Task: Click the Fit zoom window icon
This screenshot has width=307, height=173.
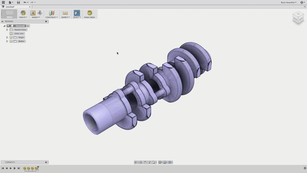Action: click(153, 162)
